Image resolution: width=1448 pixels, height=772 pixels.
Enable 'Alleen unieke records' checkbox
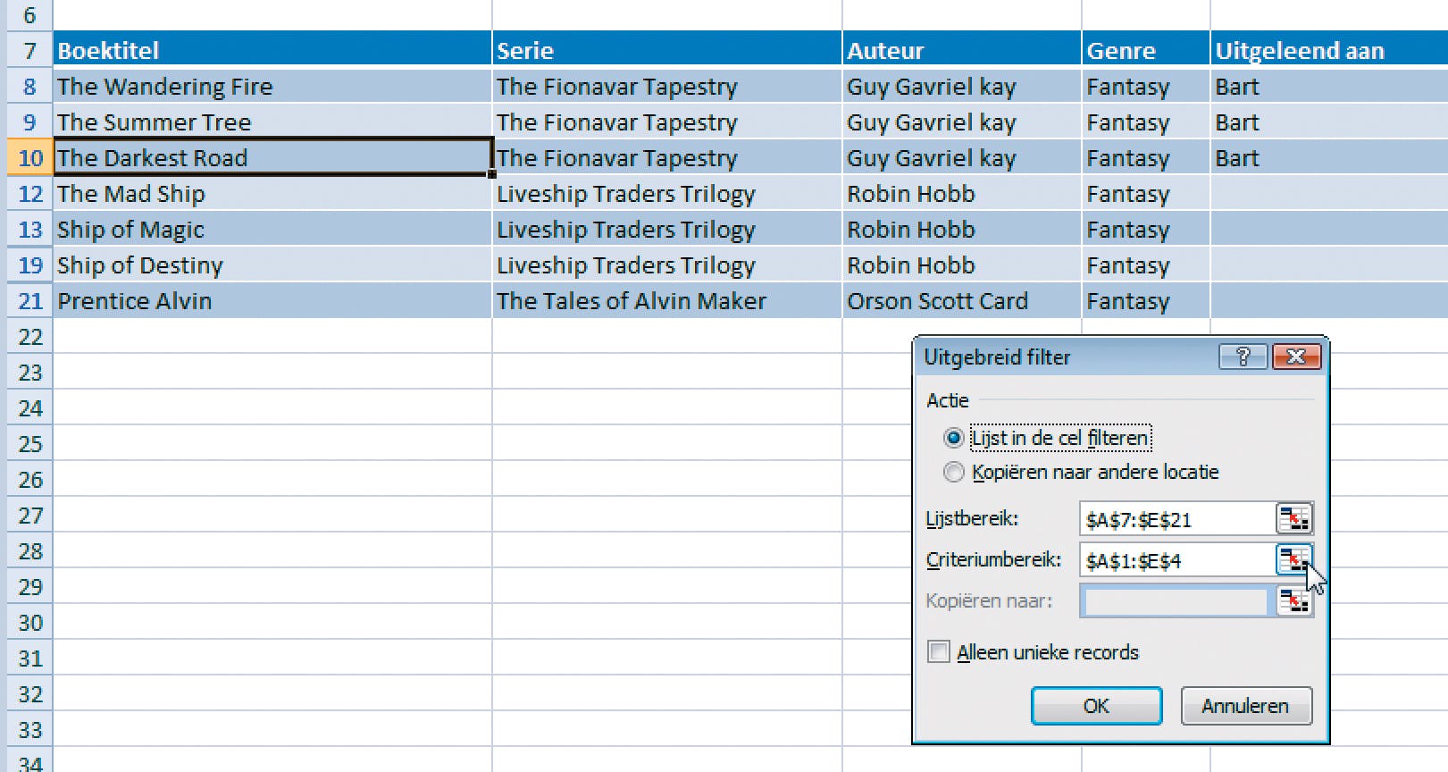pyautogui.click(x=939, y=652)
